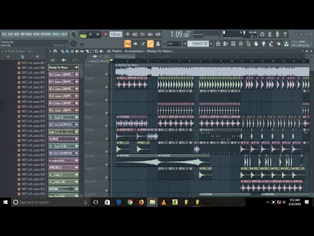The image size is (314, 236).
Task: Click the stamp icon right of the link icon
Action: coord(158,44)
